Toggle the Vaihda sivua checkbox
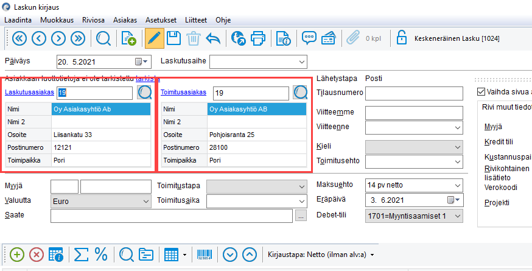Screen dimensions: 532x271 click(481, 91)
